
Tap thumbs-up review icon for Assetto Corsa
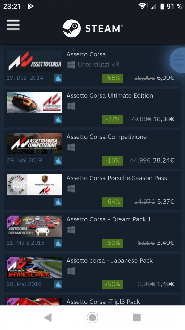tap(58, 78)
